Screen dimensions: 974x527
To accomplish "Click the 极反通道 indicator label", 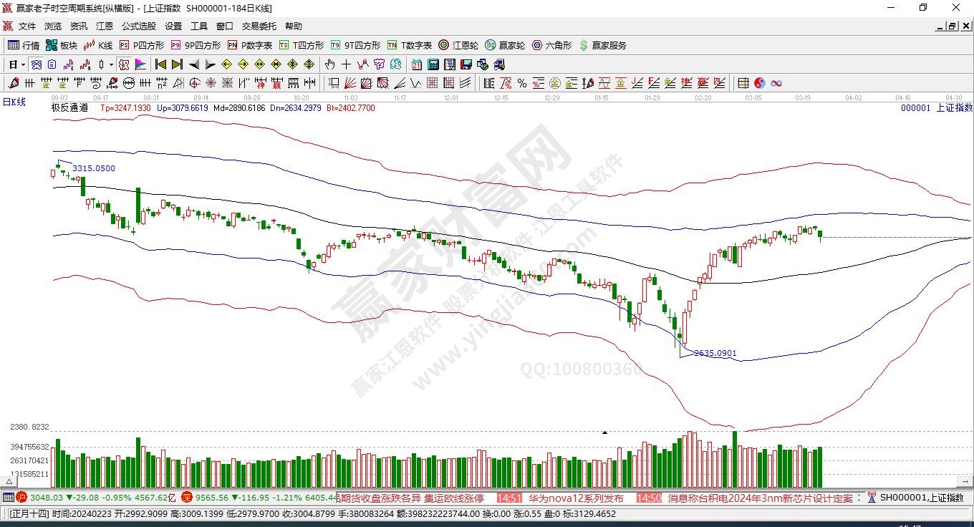I will pos(69,108).
